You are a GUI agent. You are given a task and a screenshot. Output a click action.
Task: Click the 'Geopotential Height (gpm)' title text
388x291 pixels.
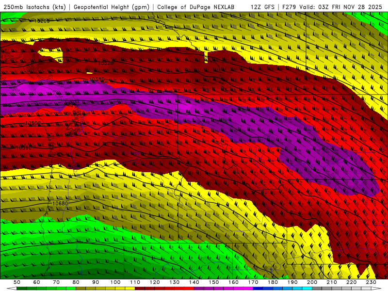point(112,7)
